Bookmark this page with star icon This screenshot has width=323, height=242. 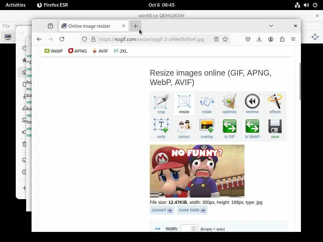225,39
